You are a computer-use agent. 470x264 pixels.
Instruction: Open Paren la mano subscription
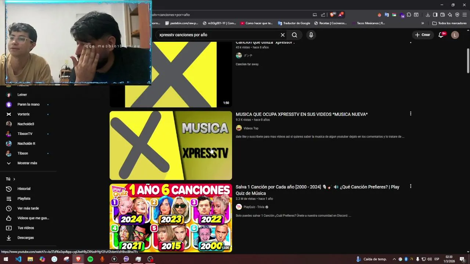point(28,104)
